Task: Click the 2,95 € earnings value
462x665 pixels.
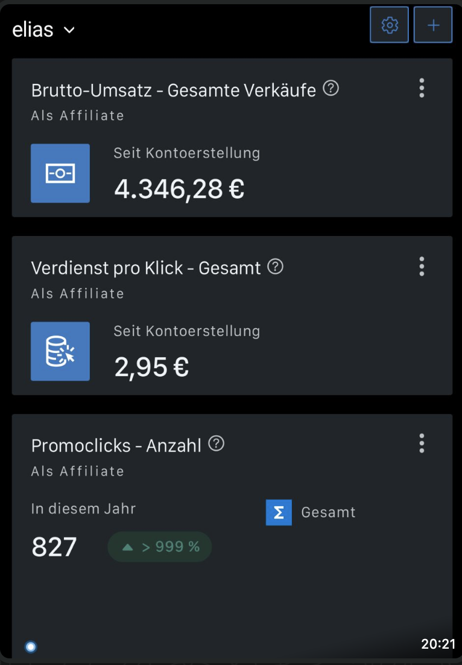Action: [x=151, y=367]
